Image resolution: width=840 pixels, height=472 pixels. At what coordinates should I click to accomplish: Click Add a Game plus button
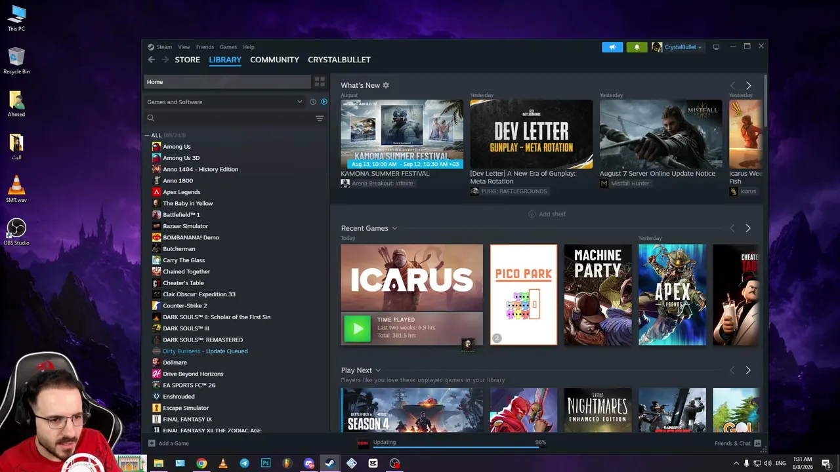coord(152,443)
